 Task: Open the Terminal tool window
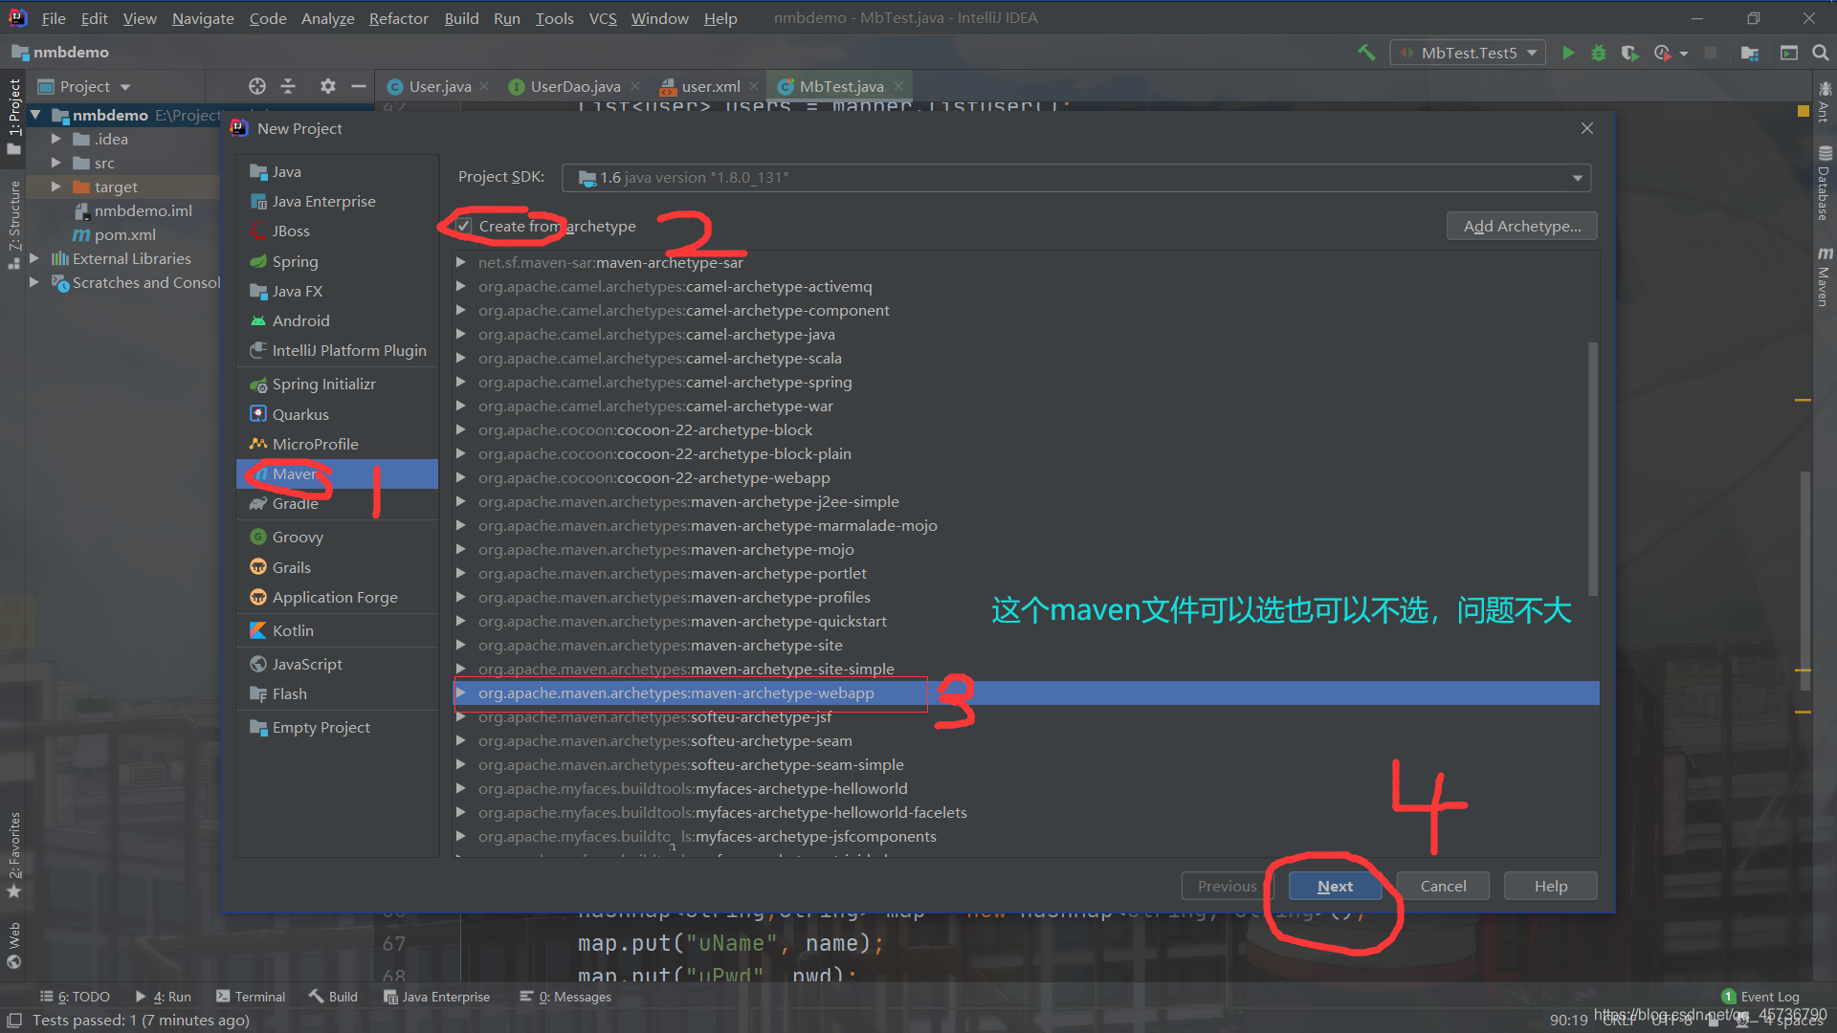click(x=251, y=997)
